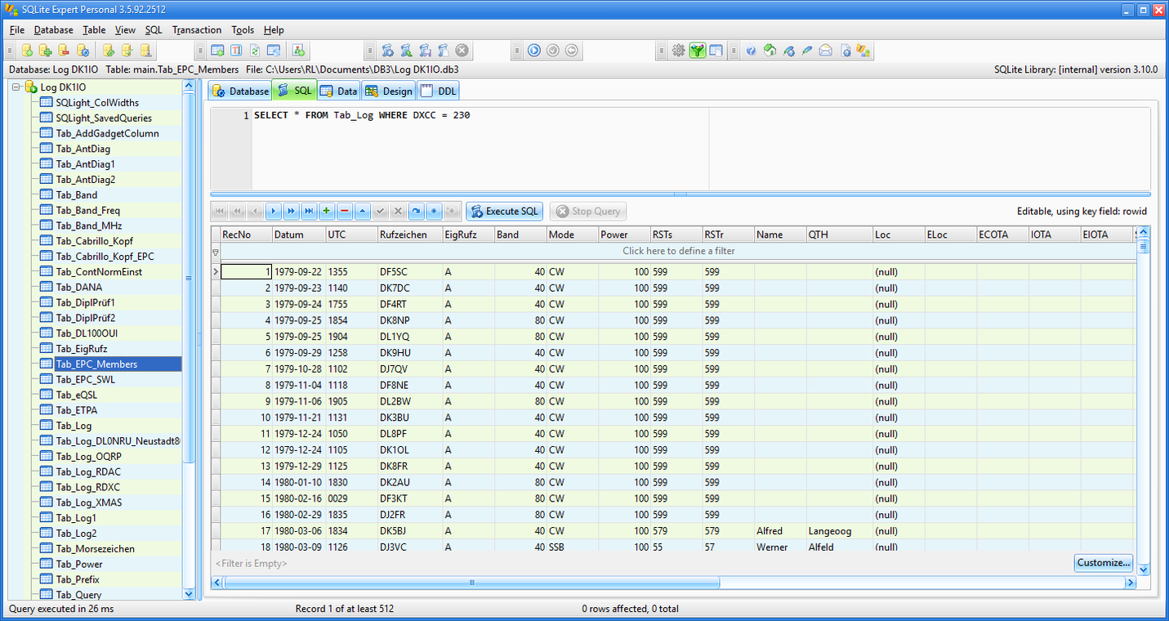This screenshot has width=1169, height=621.
Task: Click the Customize... button
Action: coord(1104,563)
